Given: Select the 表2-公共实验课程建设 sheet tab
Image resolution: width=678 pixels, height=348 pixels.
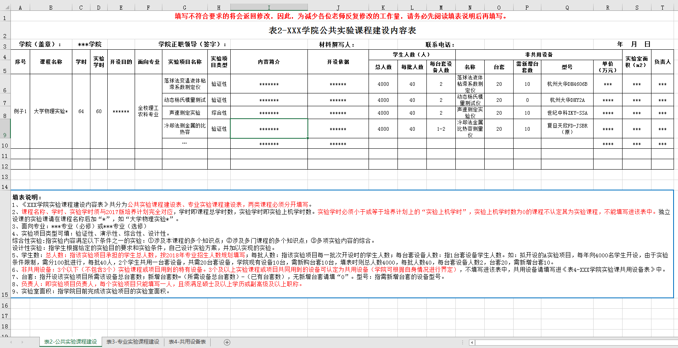Looking at the screenshot, I should (70, 342).
